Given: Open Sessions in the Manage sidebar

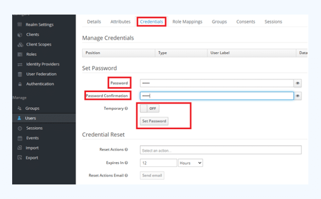Looking at the screenshot, I should coord(34,128).
